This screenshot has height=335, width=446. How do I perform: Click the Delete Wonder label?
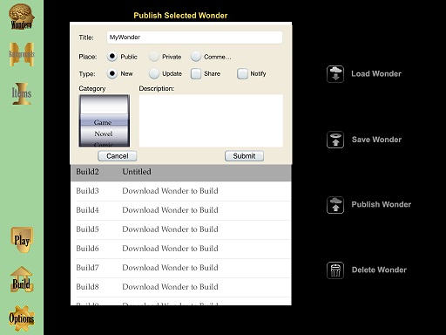(x=379, y=270)
